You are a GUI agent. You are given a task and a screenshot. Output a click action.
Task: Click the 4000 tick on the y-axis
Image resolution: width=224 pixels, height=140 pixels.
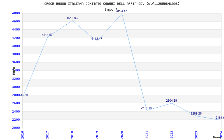[x=16, y=46]
